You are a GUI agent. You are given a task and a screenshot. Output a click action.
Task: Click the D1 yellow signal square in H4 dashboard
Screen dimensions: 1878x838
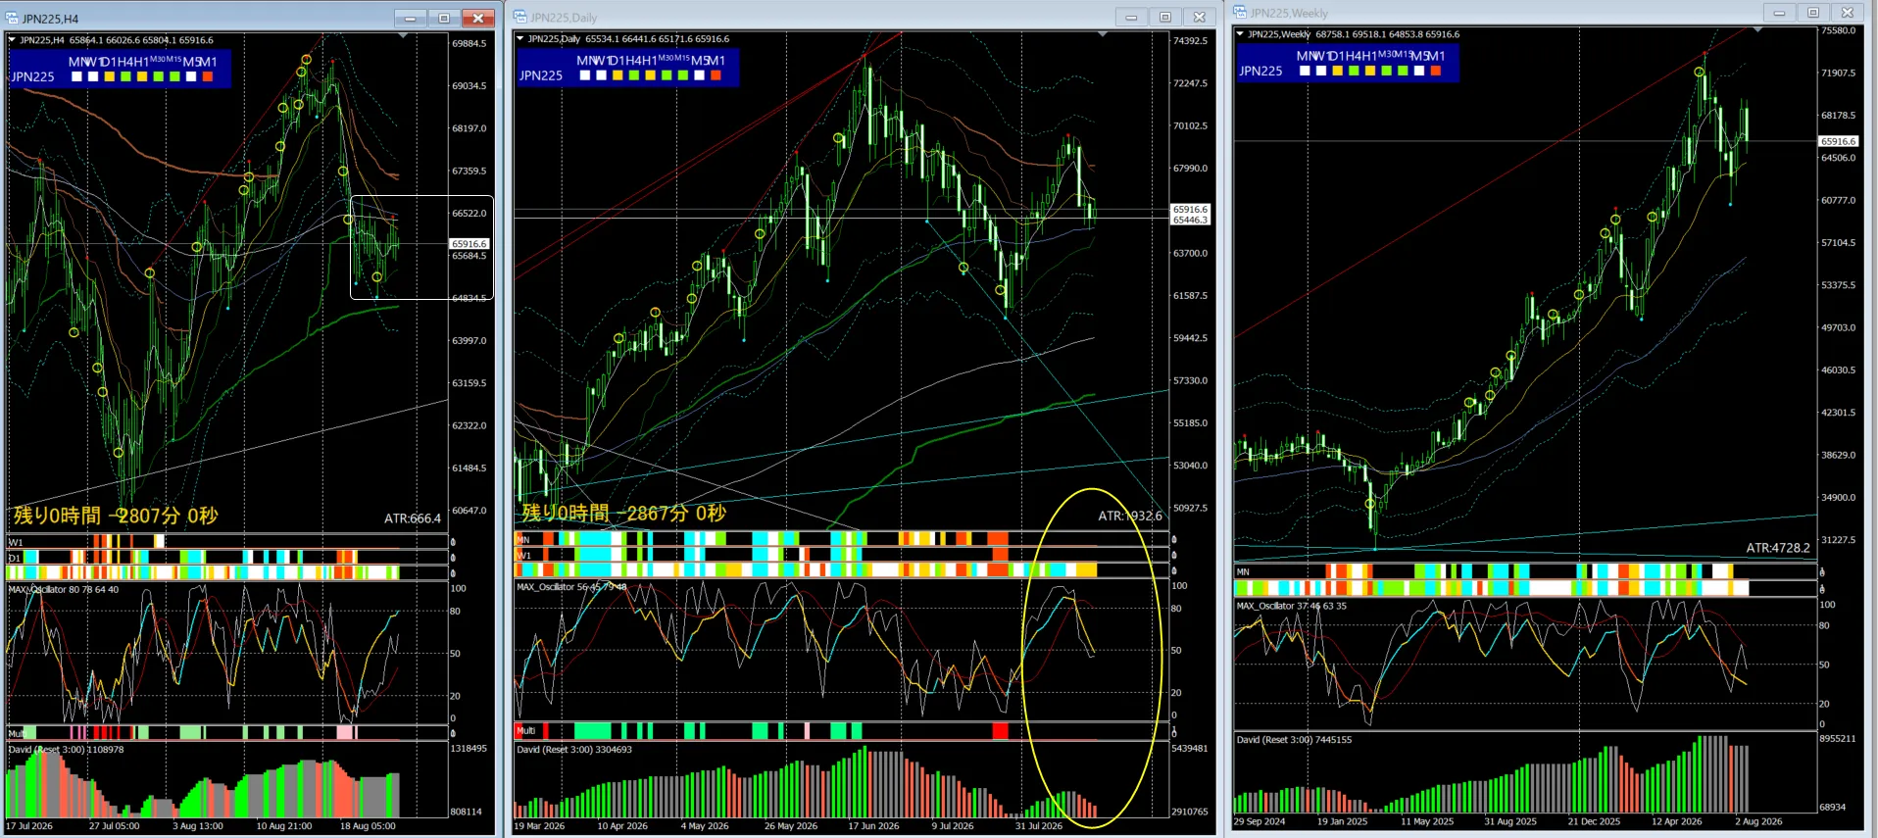click(110, 76)
